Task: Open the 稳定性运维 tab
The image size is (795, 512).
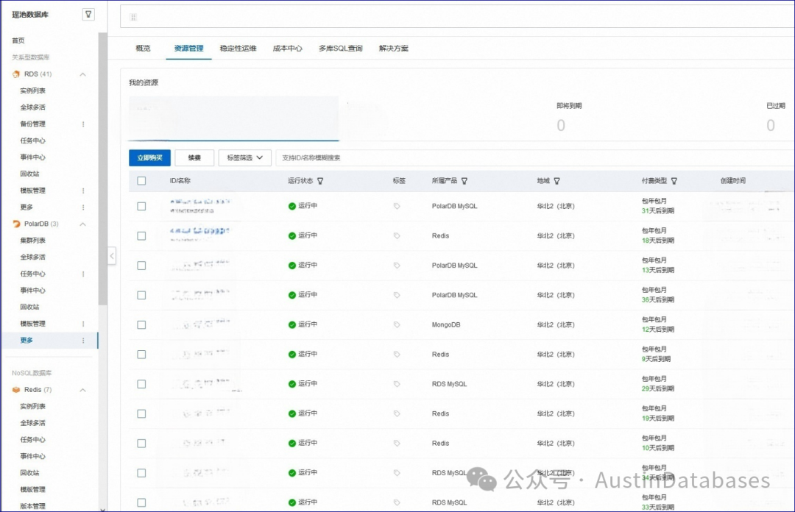Action: 238,48
